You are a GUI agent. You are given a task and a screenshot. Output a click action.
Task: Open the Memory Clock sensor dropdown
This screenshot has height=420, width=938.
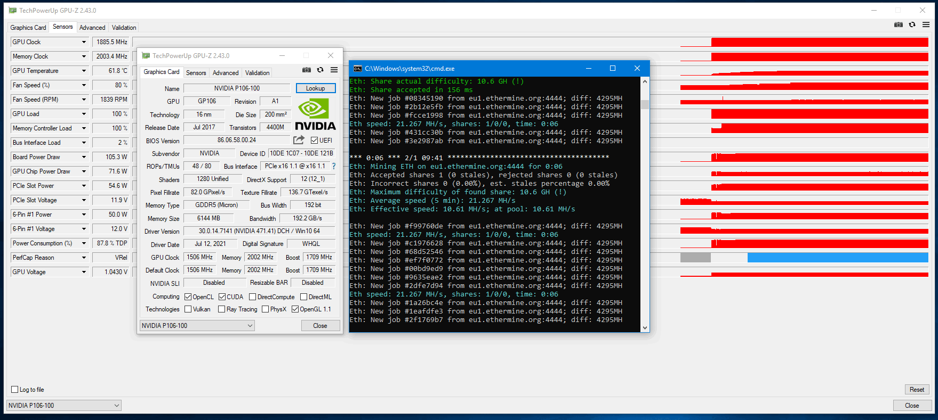[84, 56]
